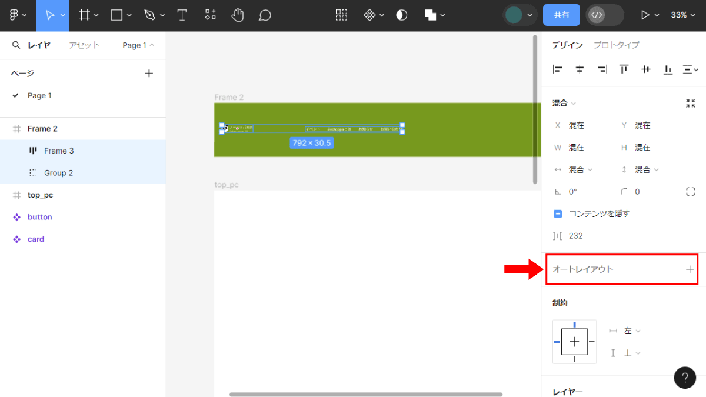Screen dimensions: 706x397
Task: Open the Resources tool
Action: click(x=210, y=15)
